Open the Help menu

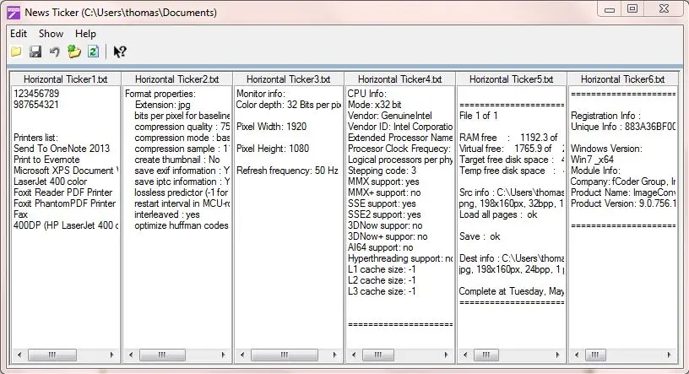85,34
